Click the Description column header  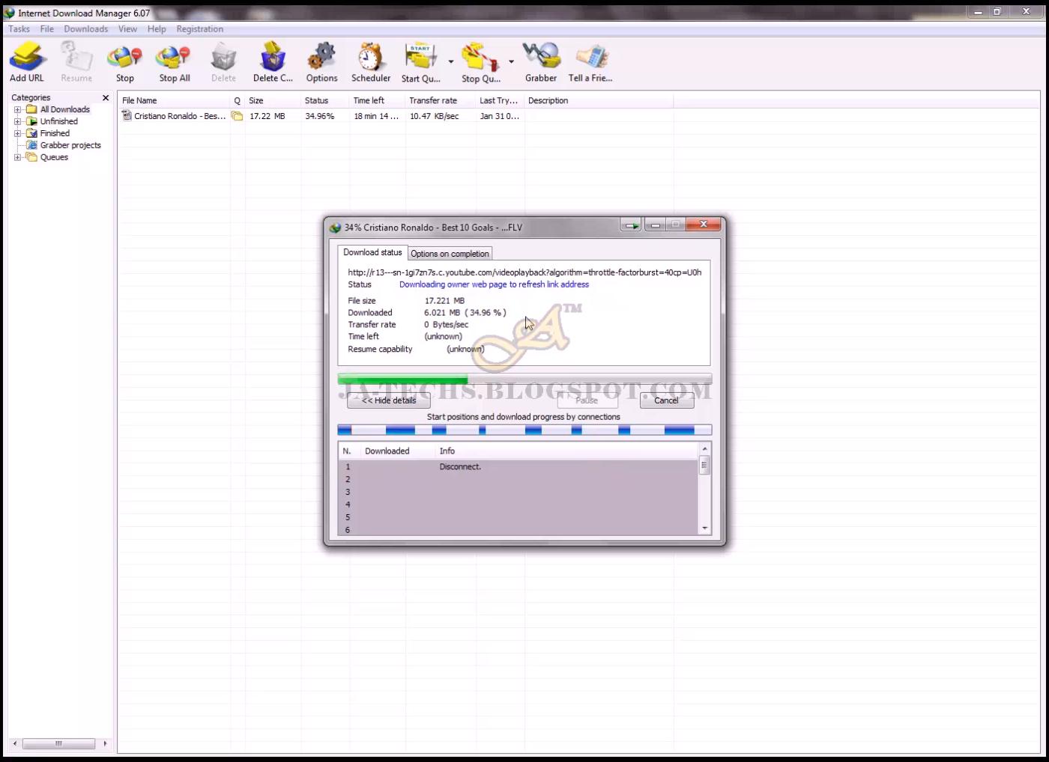pyautogui.click(x=599, y=100)
